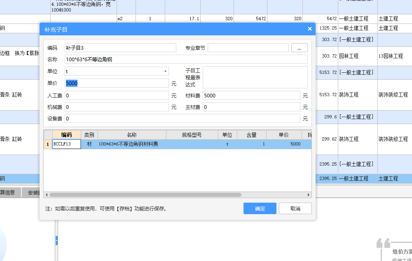
Task: Click the empty 专业章节 input field
Action: [248, 48]
